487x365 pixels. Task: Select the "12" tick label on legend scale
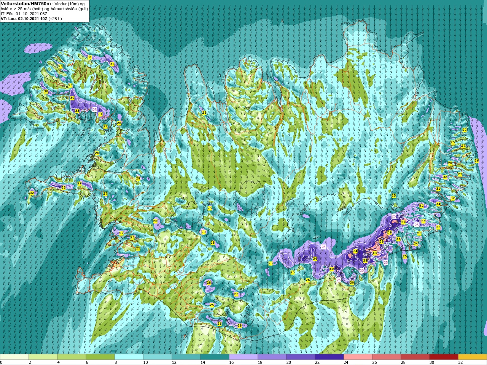coord(174,362)
